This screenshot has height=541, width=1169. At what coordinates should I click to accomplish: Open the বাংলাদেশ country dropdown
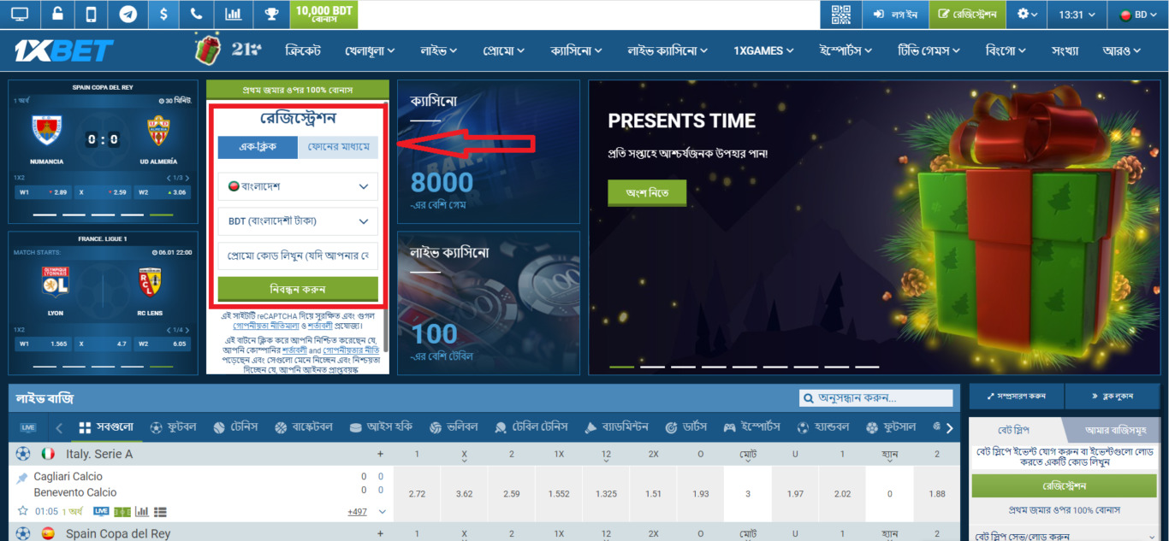click(x=298, y=186)
